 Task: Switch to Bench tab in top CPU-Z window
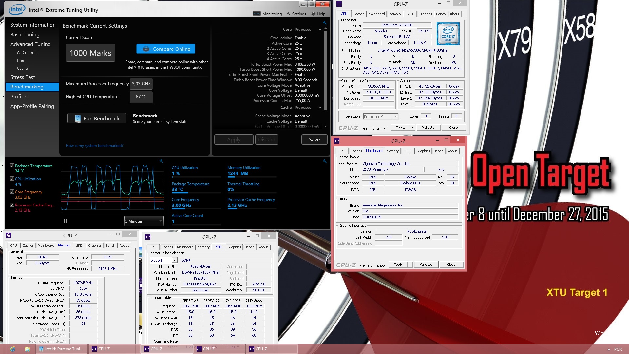441,14
